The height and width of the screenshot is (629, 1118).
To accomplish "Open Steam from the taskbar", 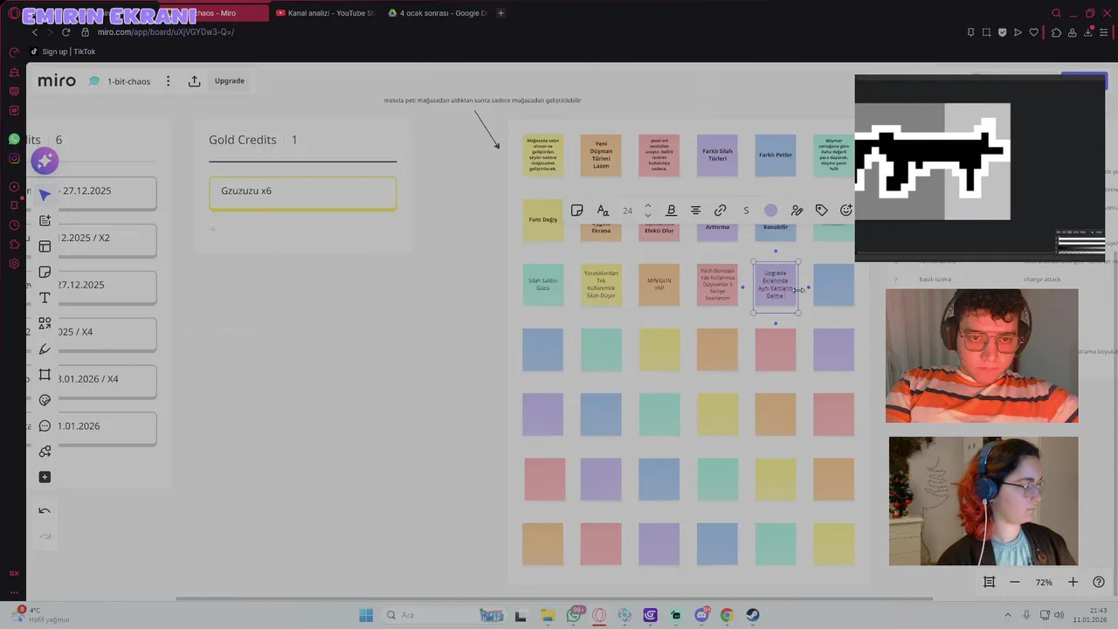I will click(x=752, y=615).
